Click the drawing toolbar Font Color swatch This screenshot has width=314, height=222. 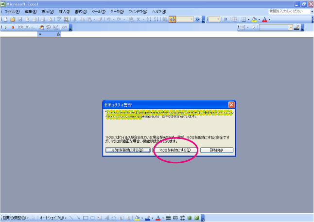[x=158, y=218]
